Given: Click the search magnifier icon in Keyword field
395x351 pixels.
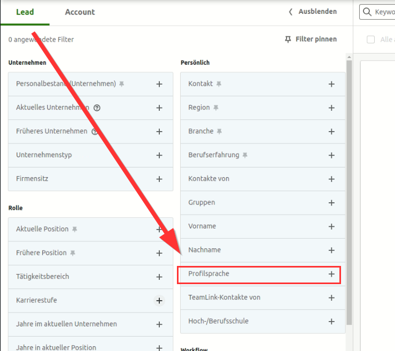Looking at the screenshot, I should 367,12.
